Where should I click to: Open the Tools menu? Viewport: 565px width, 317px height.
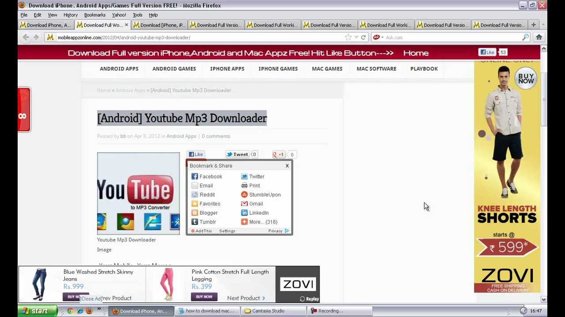137,15
